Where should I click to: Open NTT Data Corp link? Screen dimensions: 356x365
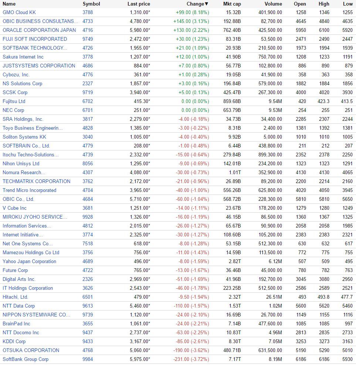tap(18, 306)
